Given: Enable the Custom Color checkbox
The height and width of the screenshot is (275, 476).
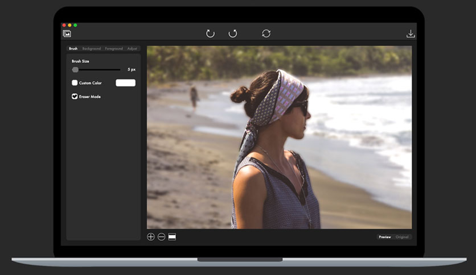Looking at the screenshot, I should pyautogui.click(x=75, y=83).
